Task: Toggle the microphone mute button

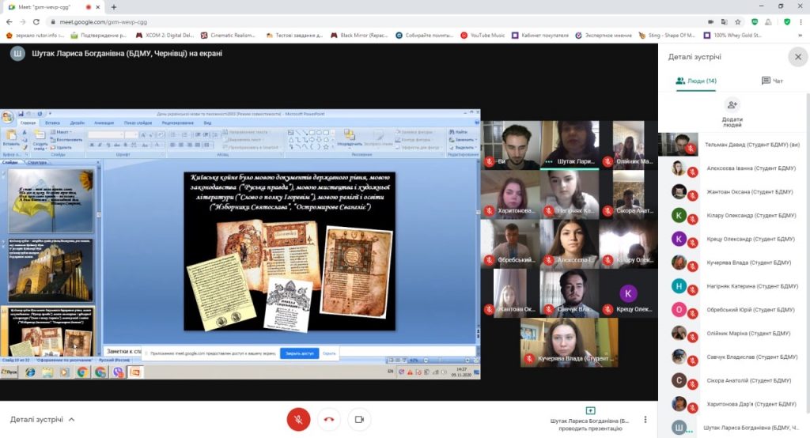Action: point(298,420)
